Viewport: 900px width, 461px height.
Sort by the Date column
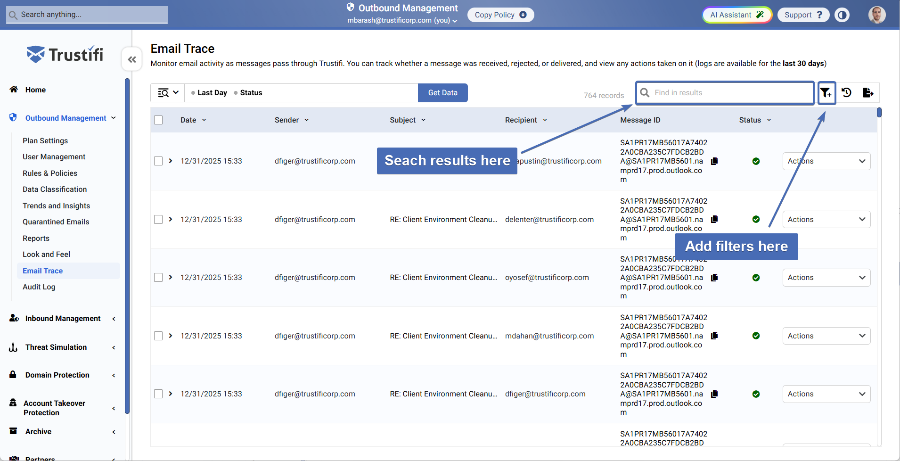[193, 120]
